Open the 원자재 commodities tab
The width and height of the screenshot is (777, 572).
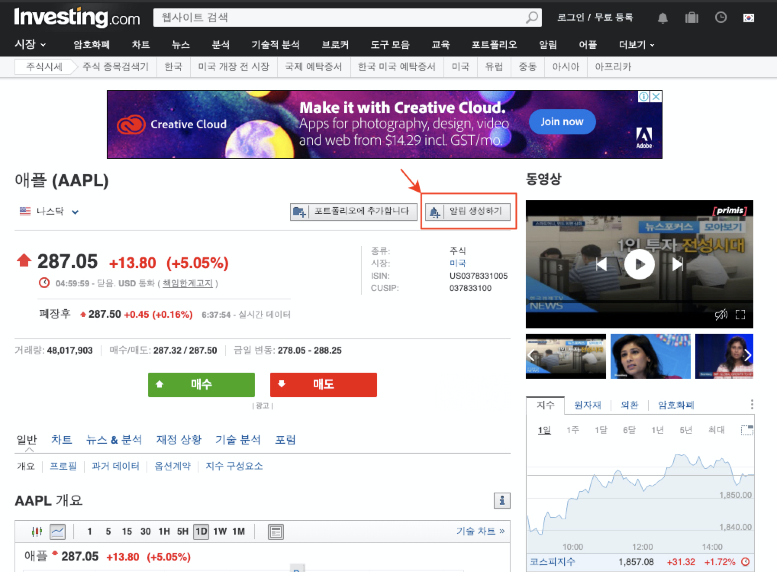(x=587, y=405)
